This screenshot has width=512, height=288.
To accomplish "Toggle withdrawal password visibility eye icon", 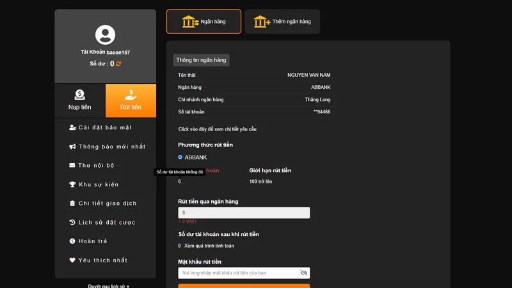I will pyautogui.click(x=303, y=273).
